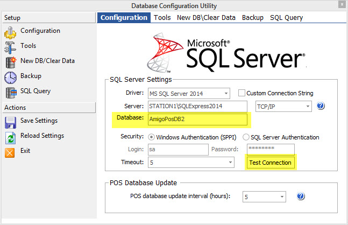Click the Password input field
The width and height of the screenshot is (348, 225).
pyautogui.click(x=271, y=150)
